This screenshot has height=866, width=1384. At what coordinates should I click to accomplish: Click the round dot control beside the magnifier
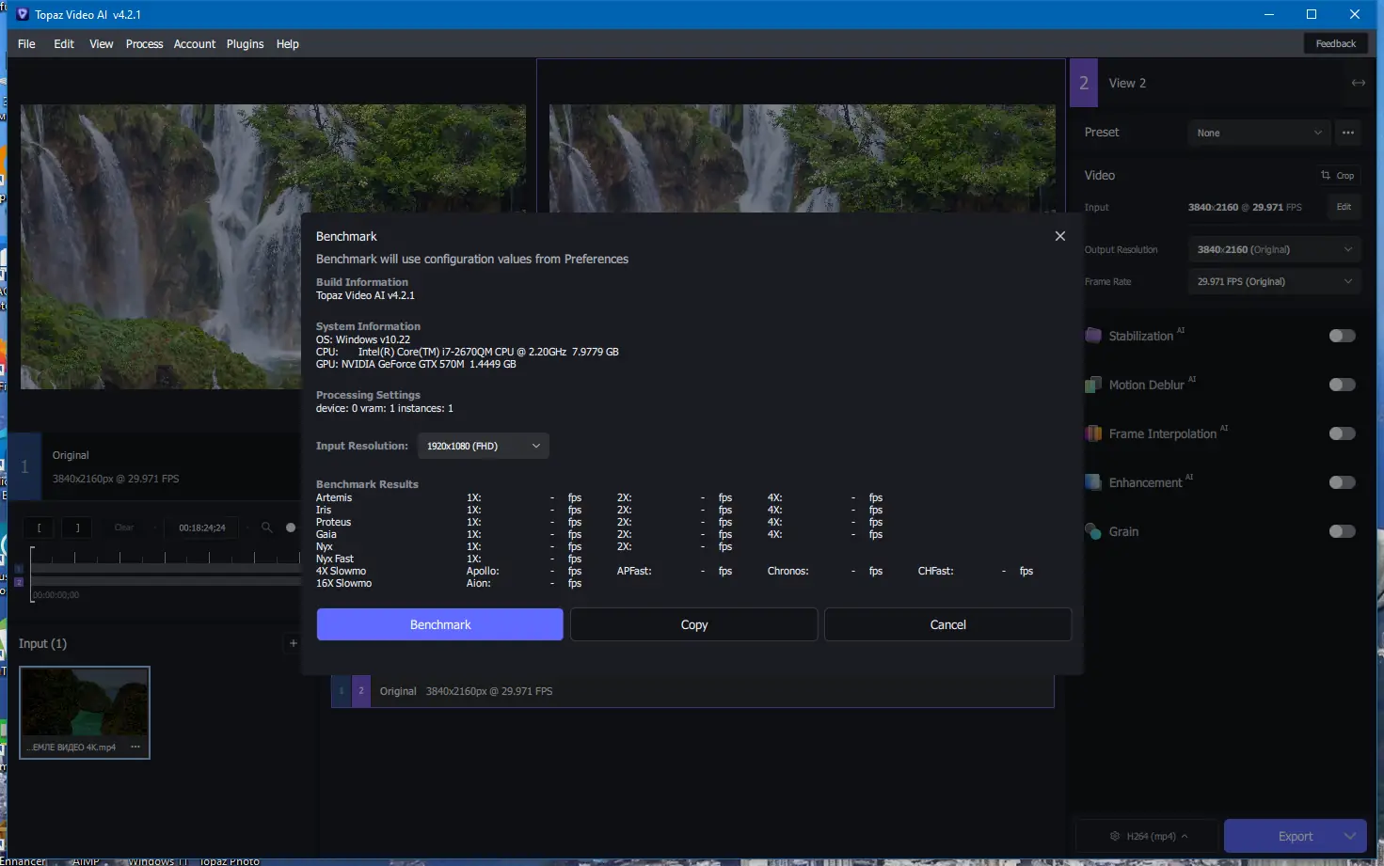pos(291,527)
